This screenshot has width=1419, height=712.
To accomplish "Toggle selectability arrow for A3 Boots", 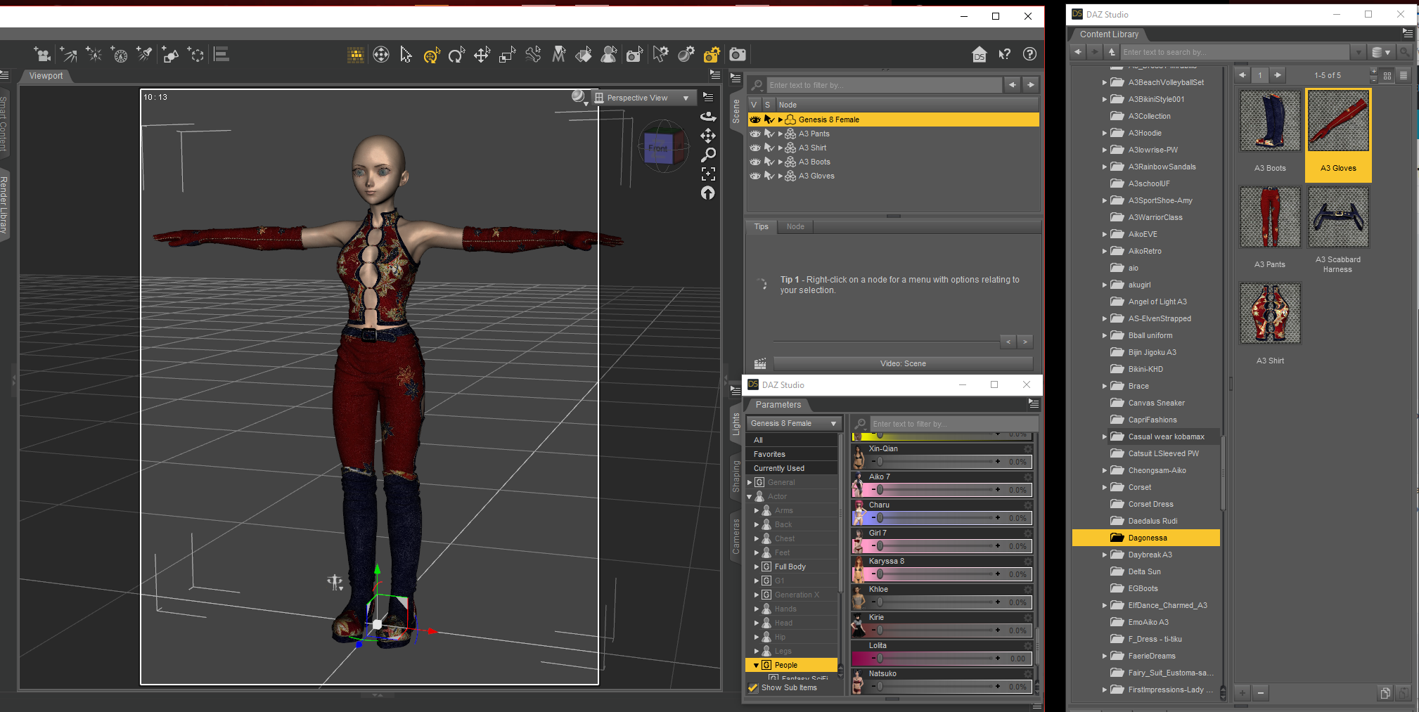I will (x=769, y=162).
